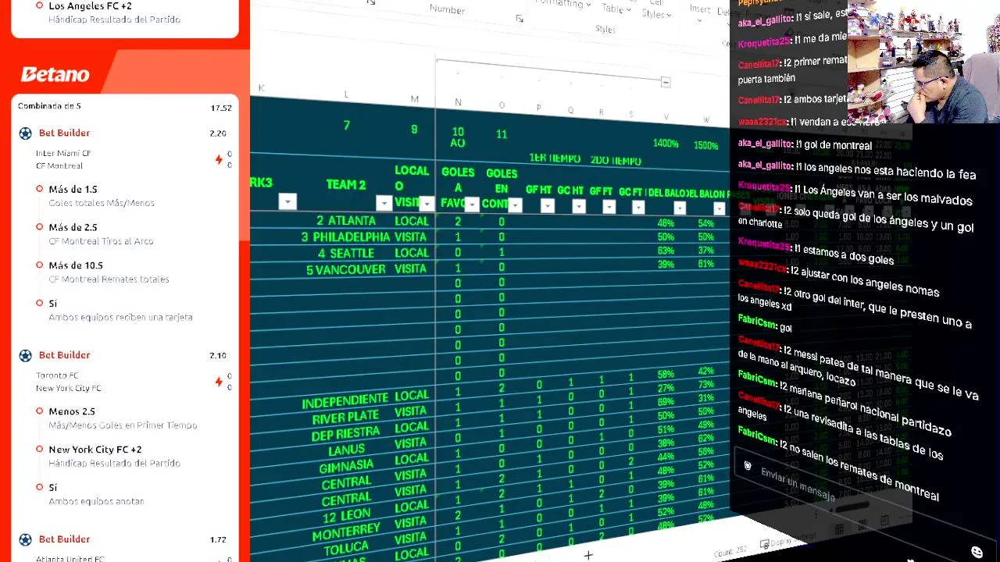Click the Bet Builder title for Toronto FC

pyautogui.click(x=64, y=355)
